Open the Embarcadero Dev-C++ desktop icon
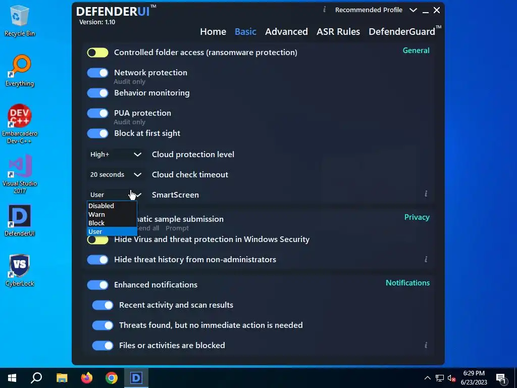This screenshot has height=388, width=517. coord(20,124)
